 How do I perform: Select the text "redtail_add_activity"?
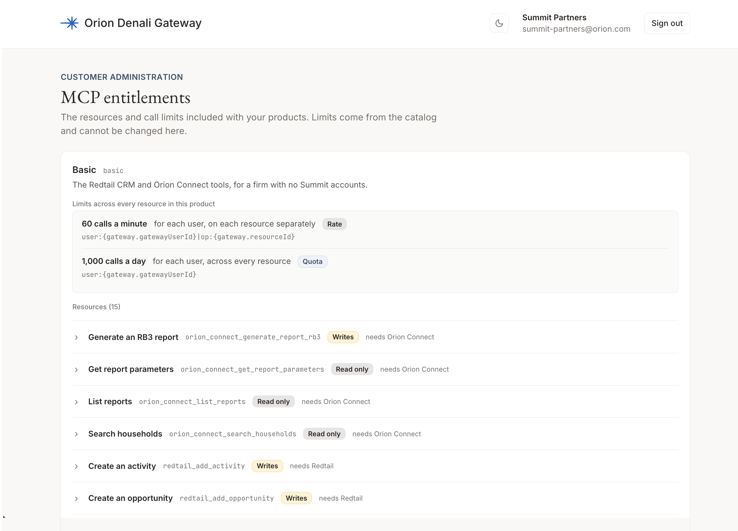point(204,466)
